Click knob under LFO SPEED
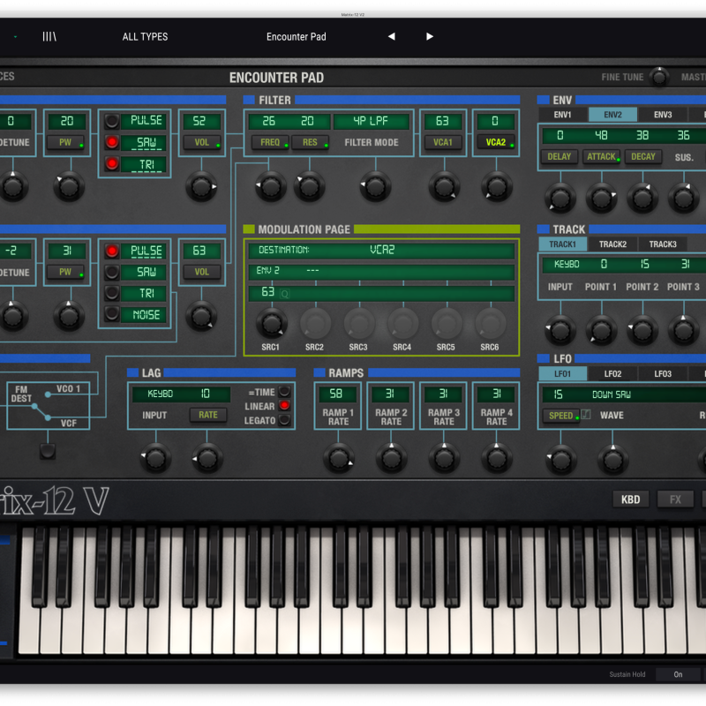Viewport: 706px width, 706px height. [561, 460]
